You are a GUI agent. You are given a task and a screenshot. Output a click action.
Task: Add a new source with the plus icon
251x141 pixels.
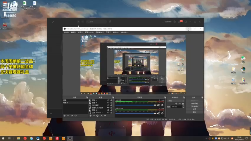[90, 116]
